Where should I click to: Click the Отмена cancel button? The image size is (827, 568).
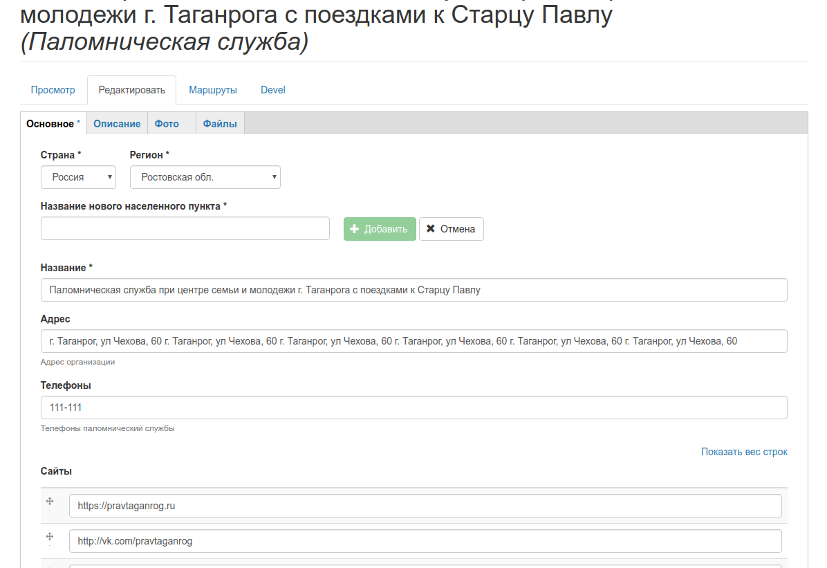coord(451,229)
